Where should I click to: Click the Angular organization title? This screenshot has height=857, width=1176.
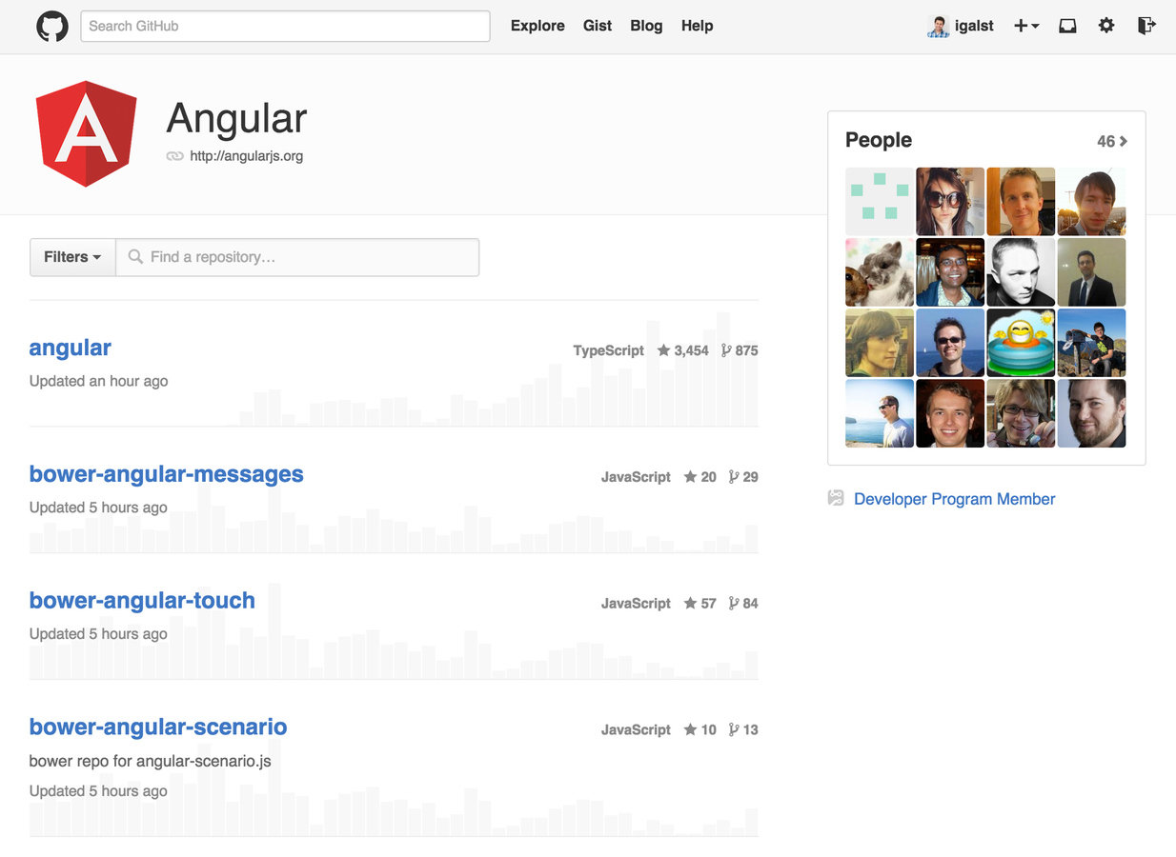[236, 118]
